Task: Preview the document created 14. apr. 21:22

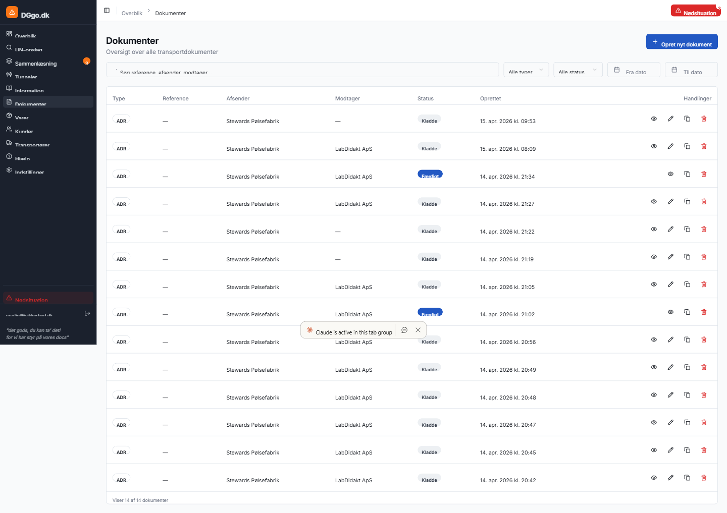Action: 654,229
